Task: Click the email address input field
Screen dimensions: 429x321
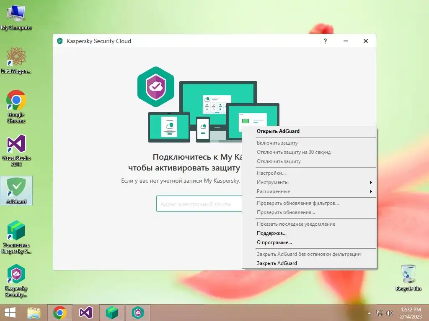Action: coord(199,204)
